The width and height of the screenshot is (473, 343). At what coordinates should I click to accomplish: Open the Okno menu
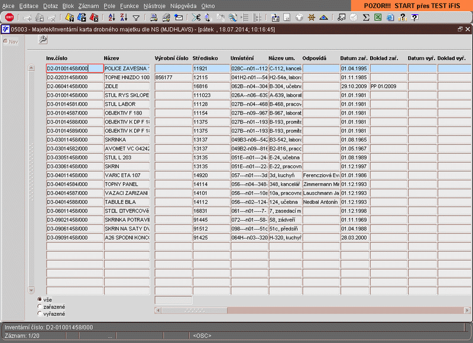tap(208, 6)
